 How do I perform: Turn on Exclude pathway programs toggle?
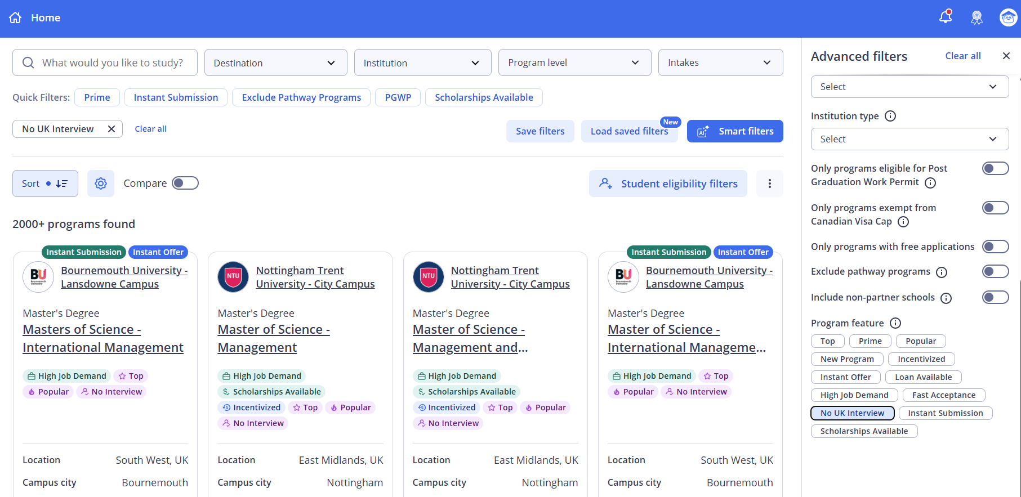[995, 271]
